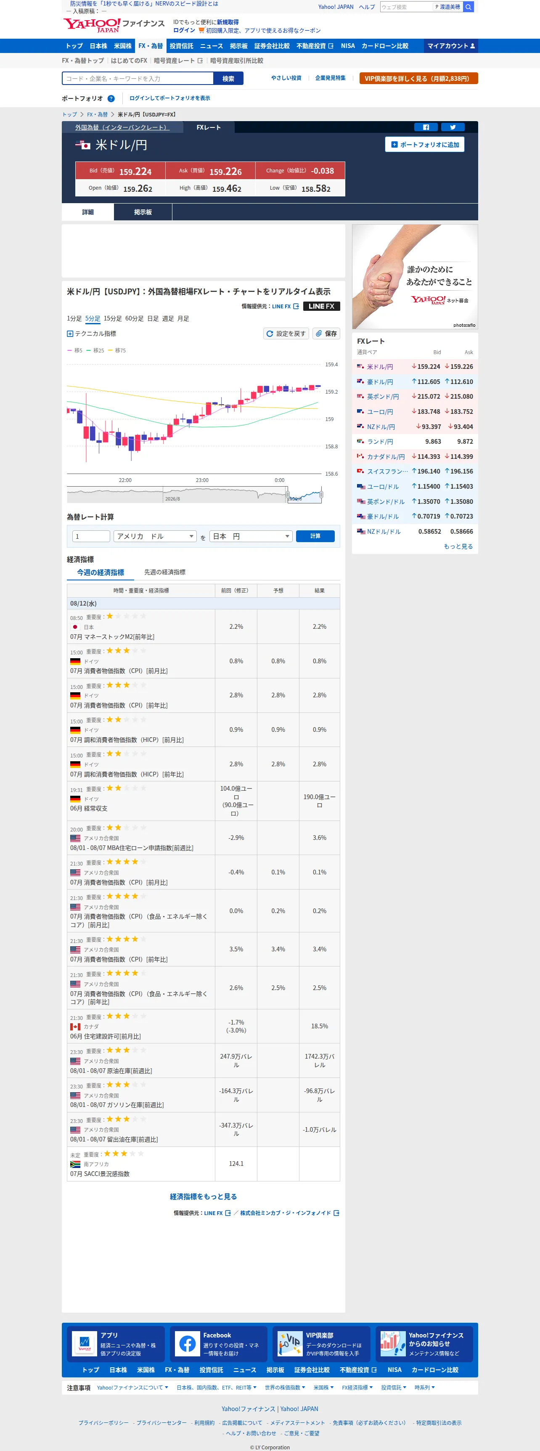Image resolution: width=540 pixels, height=1451 pixels.
Task: Open the アメリカ ドル currency dropdown
Action: pyautogui.click(x=155, y=536)
